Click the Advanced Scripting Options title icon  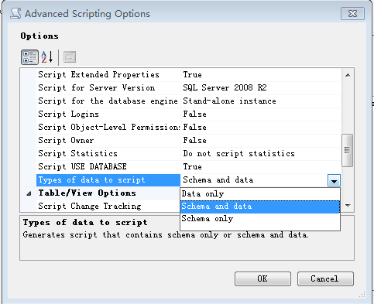pos(15,13)
